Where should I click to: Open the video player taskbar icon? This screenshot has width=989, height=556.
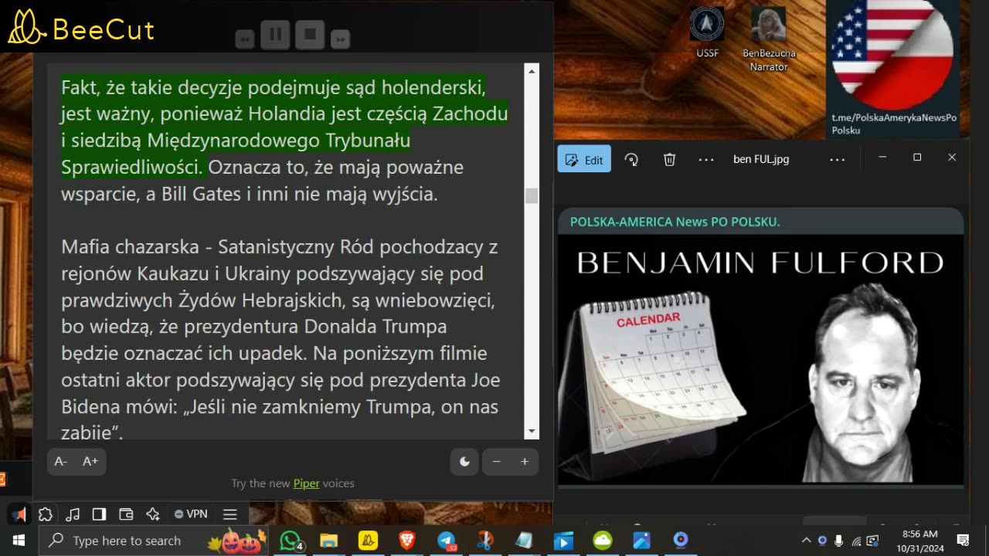pyautogui.click(x=563, y=541)
